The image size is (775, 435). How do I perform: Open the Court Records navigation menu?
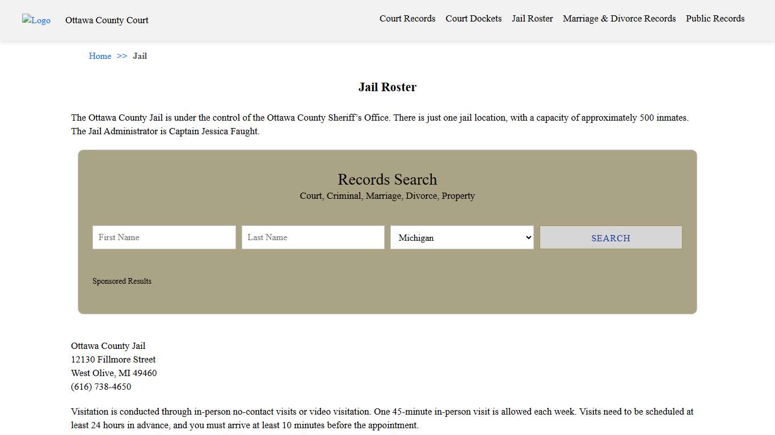pos(407,18)
